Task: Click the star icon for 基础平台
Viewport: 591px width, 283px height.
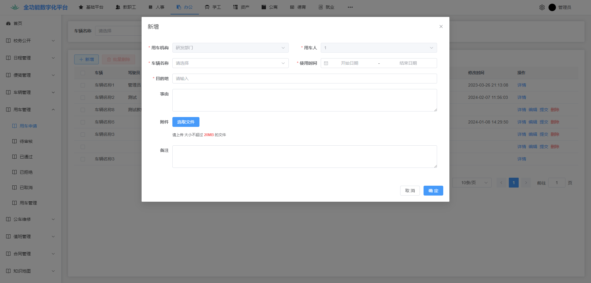Action: (x=81, y=7)
